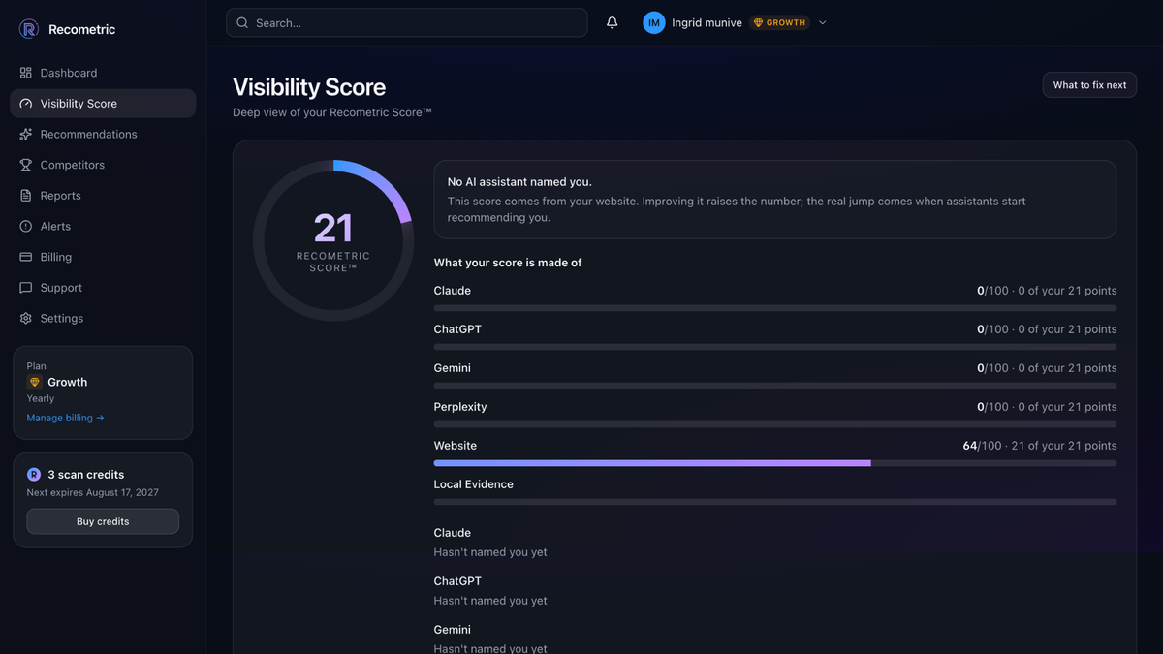This screenshot has height=654, width=1163.
Task: Click ChatGPT 'Hasn't named you yet' text
Action: pyautogui.click(x=490, y=601)
